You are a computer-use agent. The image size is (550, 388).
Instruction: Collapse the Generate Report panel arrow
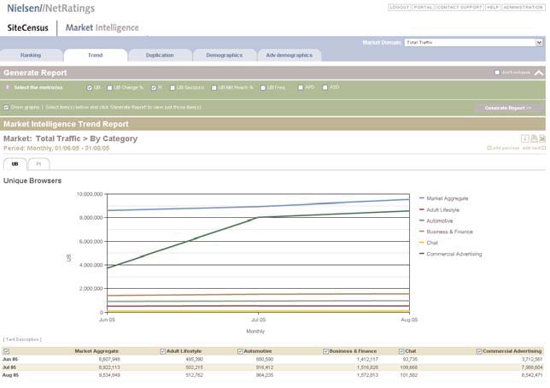click(538, 73)
